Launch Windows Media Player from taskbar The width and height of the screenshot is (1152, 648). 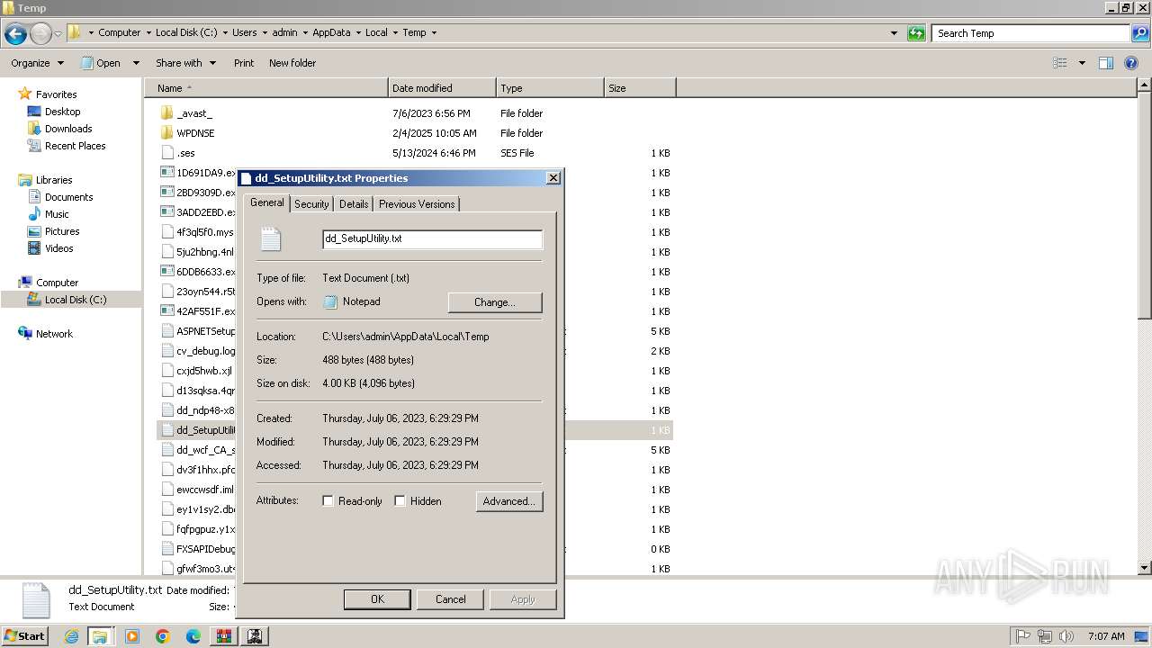[132, 636]
